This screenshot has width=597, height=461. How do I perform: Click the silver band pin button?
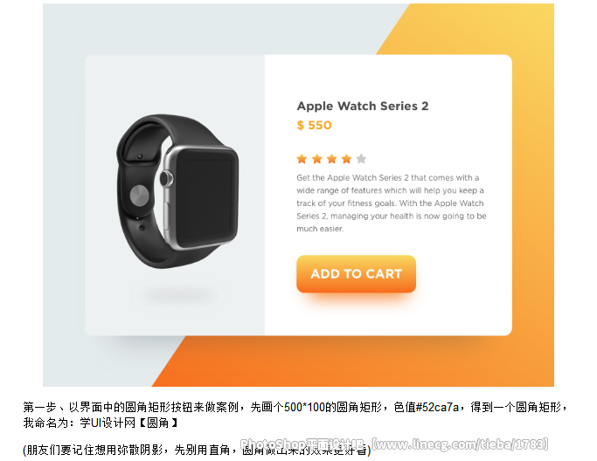139,196
